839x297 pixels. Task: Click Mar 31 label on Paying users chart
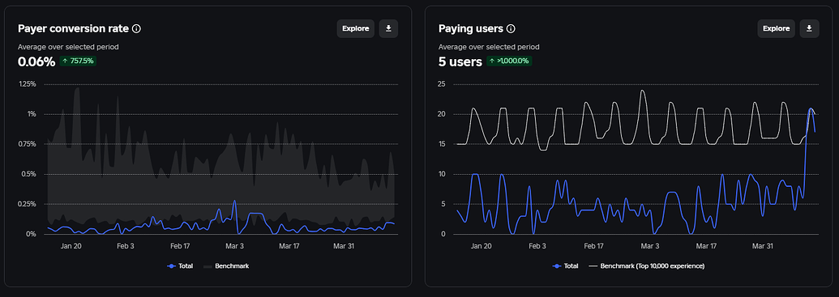(763, 246)
